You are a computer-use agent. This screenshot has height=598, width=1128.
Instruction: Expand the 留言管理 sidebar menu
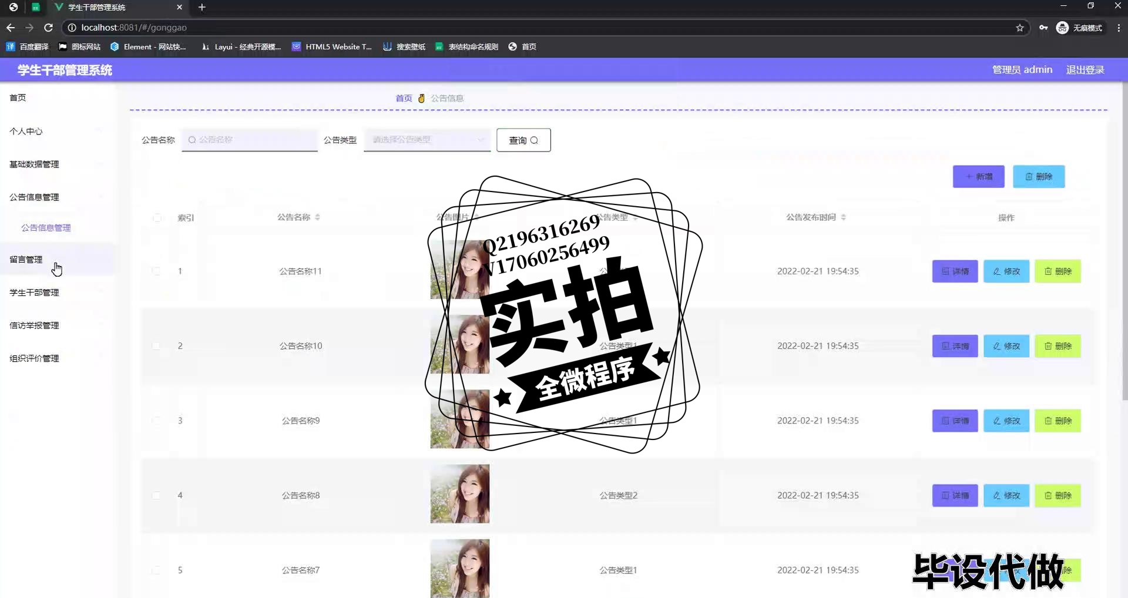click(58, 259)
